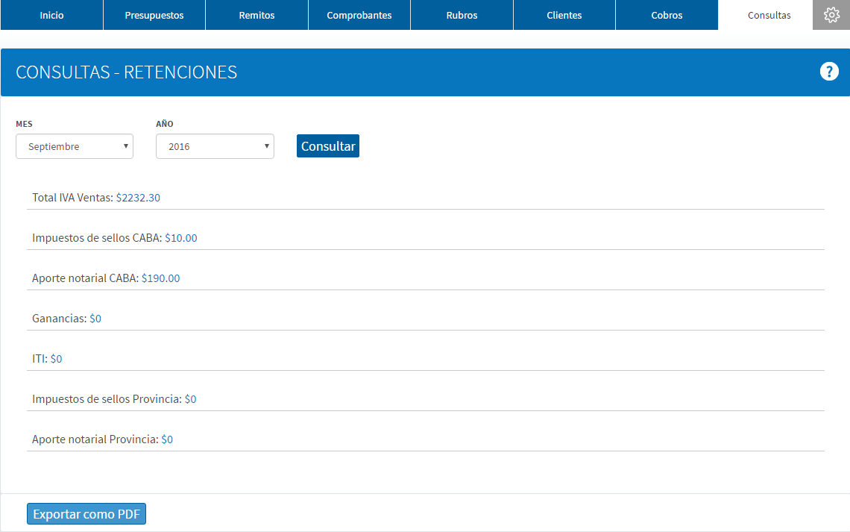Click the help question mark icon
This screenshot has width=850, height=532.
tap(829, 72)
